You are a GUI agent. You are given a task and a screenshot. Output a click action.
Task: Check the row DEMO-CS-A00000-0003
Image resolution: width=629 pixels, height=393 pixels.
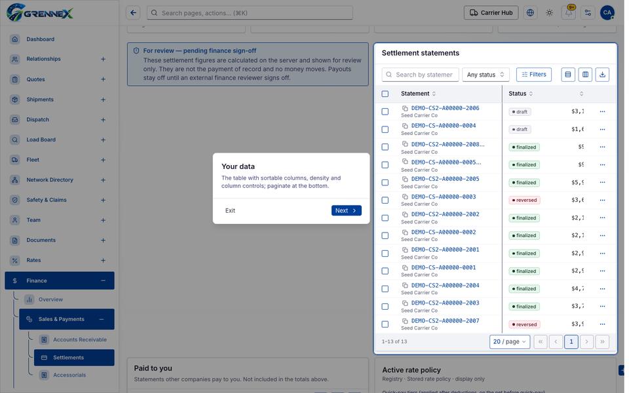pyautogui.click(x=385, y=200)
